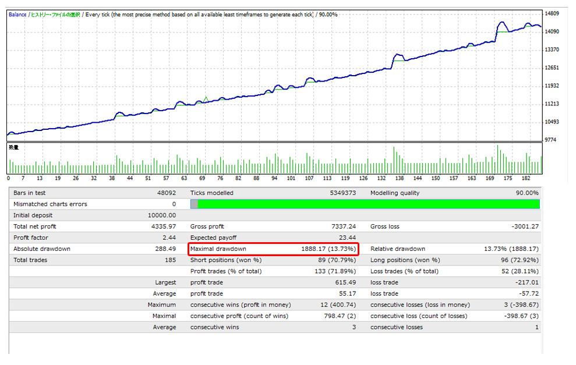
Task: Select the Initial deposit value 10000.00
Action: click(162, 215)
